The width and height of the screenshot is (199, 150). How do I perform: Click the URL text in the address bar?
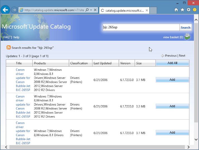pos(54,10)
